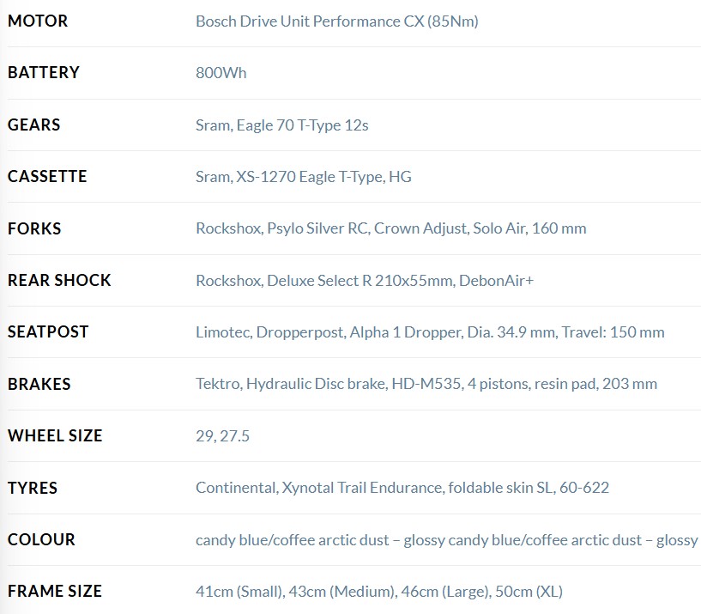The height and width of the screenshot is (614, 701).
Task: Click the REAR SHOCK label
Action: coord(59,280)
